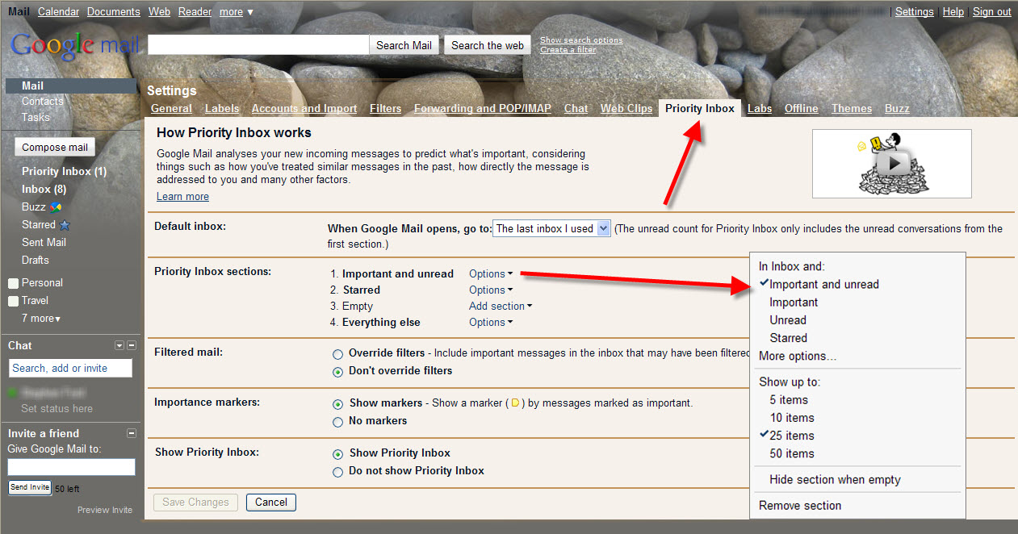Collapse the Invite a friend panel
This screenshot has height=534, width=1018.
tap(132, 433)
